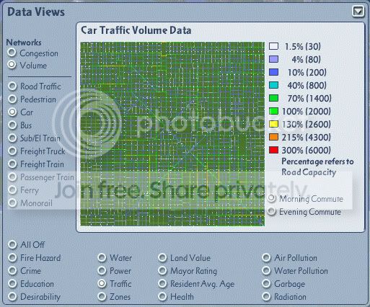Screen dimensions: 370x307
Task: Click the green 70% (1400) legend swatch
Action: click(273, 98)
